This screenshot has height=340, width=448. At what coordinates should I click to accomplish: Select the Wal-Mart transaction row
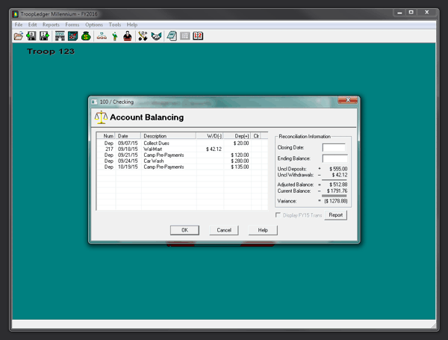click(x=182, y=149)
